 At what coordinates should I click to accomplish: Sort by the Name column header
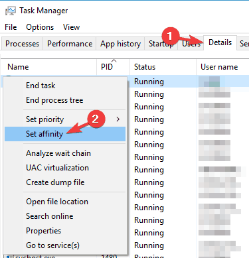(48, 67)
